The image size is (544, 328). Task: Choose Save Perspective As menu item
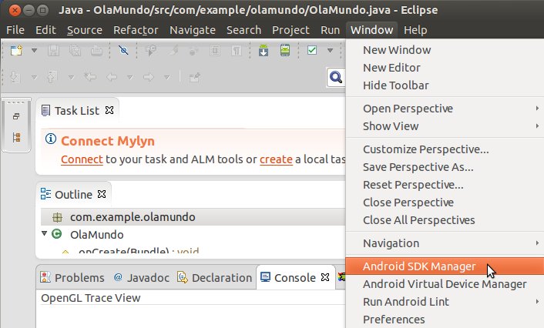[445, 167]
